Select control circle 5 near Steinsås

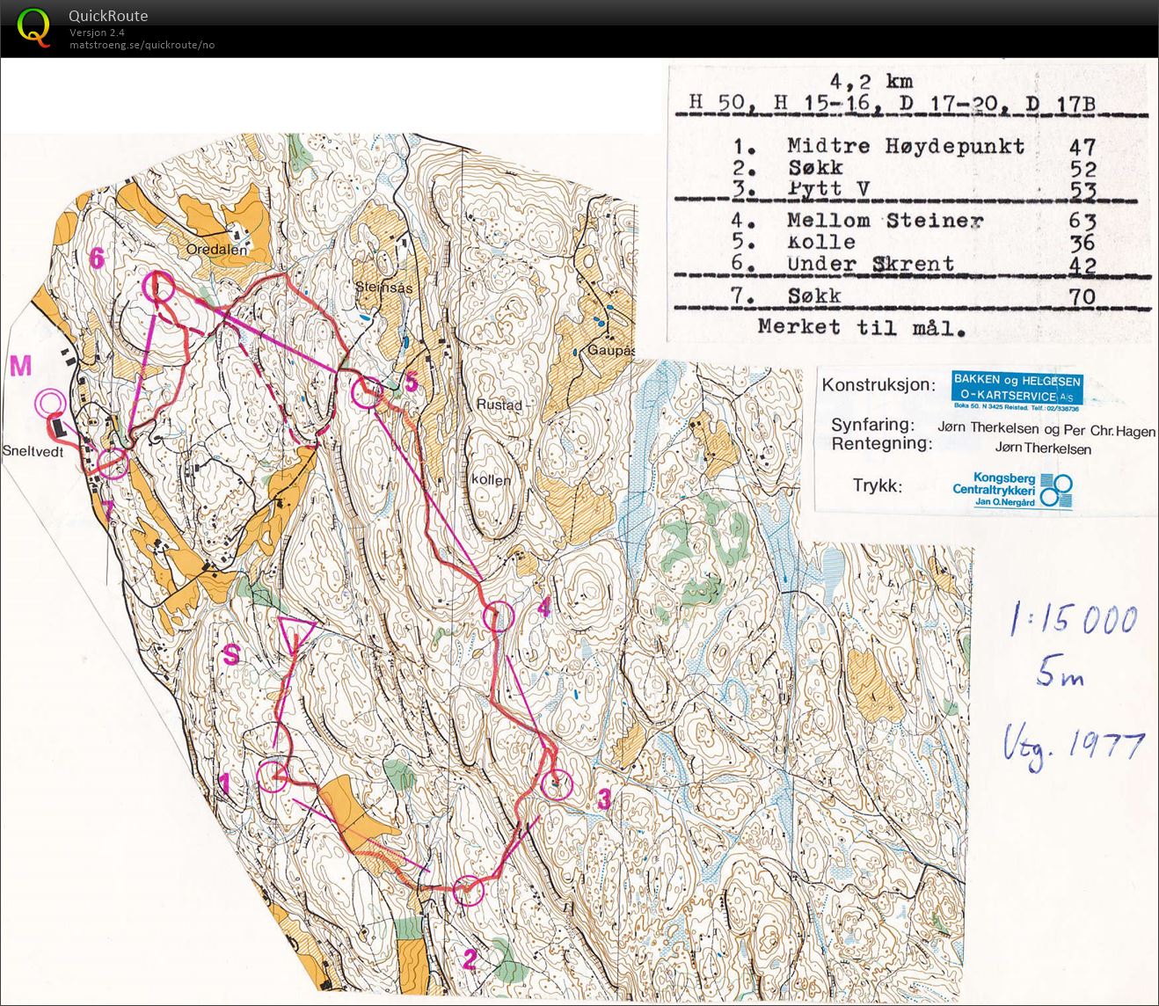point(366,391)
